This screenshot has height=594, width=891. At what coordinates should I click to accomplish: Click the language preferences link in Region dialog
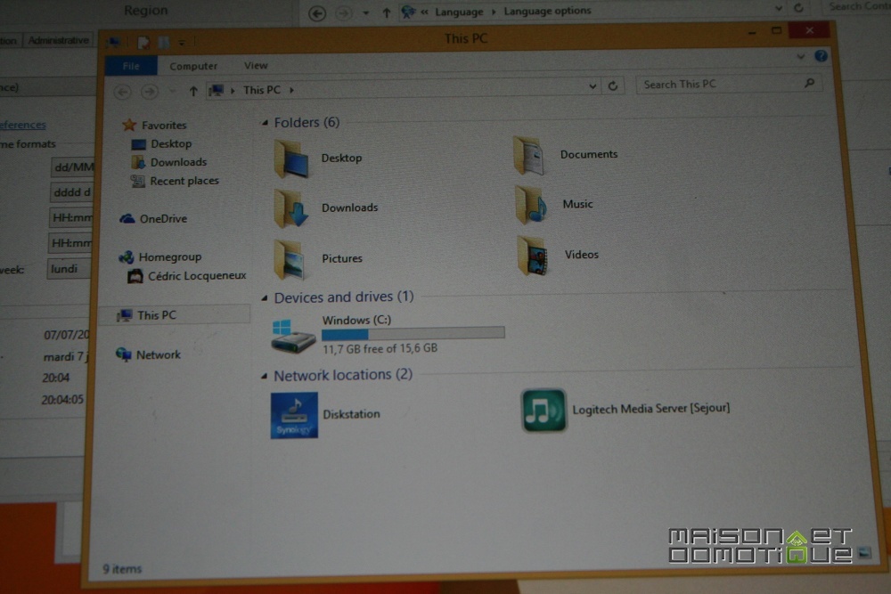tap(23, 125)
